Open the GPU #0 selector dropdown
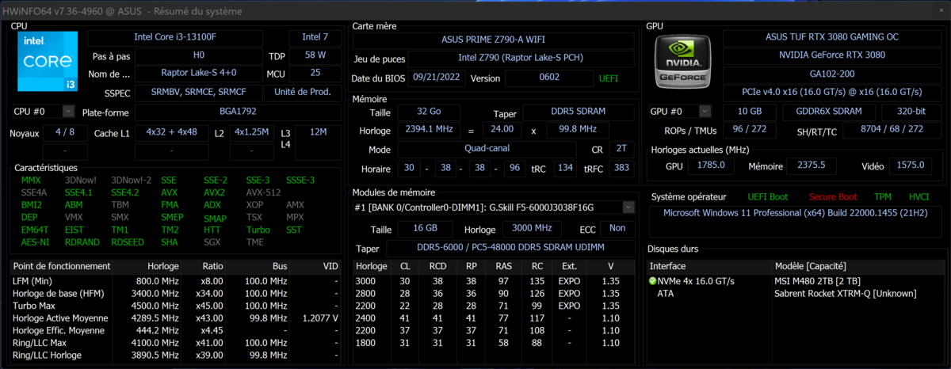 tap(705, 112)
